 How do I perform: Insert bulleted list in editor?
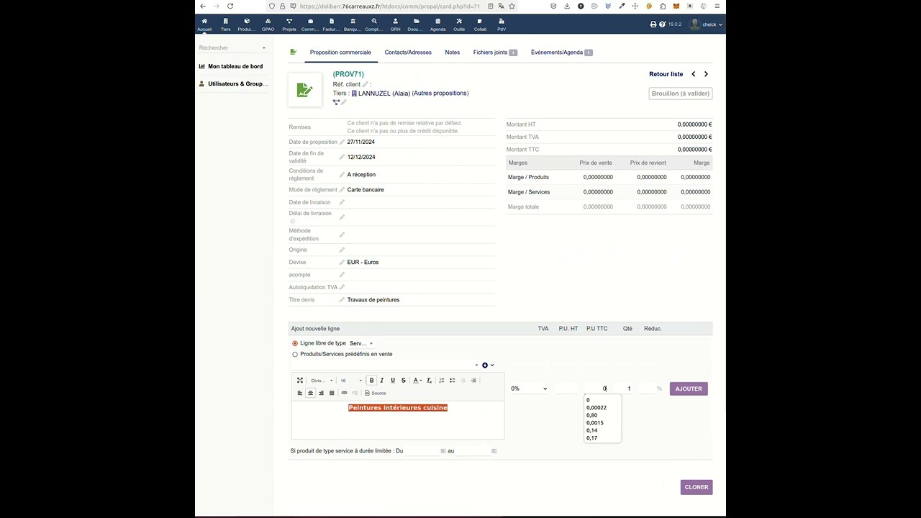(x=452, y=381)
